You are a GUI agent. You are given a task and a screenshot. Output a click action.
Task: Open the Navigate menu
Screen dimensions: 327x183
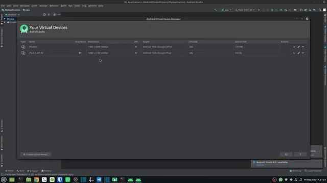pyautogui.click(x=25, y=6)
